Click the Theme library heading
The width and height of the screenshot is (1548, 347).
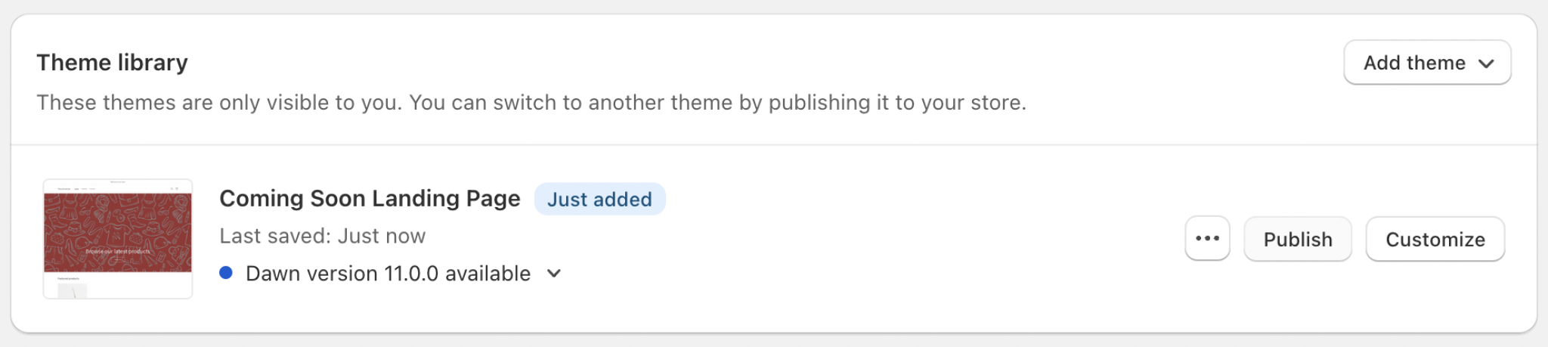112,62
